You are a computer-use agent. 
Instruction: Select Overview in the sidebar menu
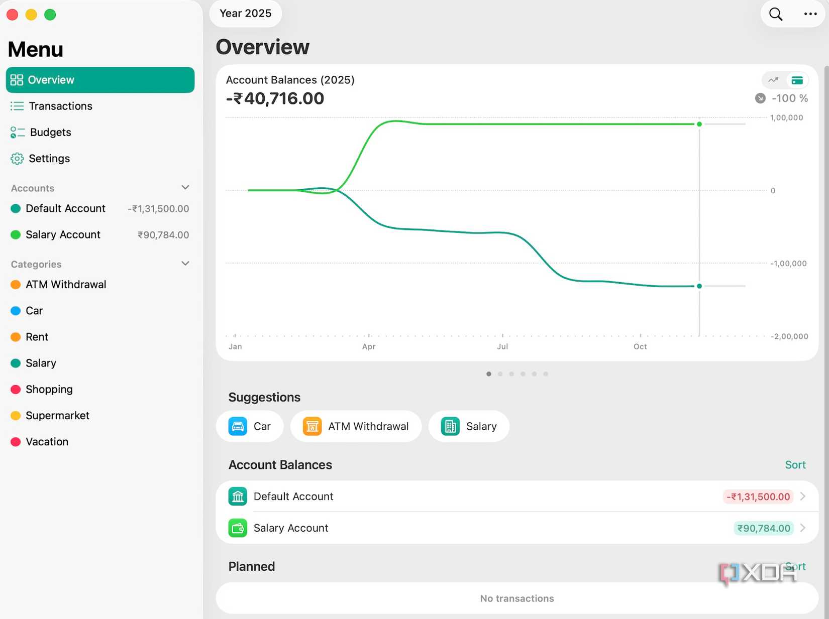pyautogui.click(x=100, y=80)
